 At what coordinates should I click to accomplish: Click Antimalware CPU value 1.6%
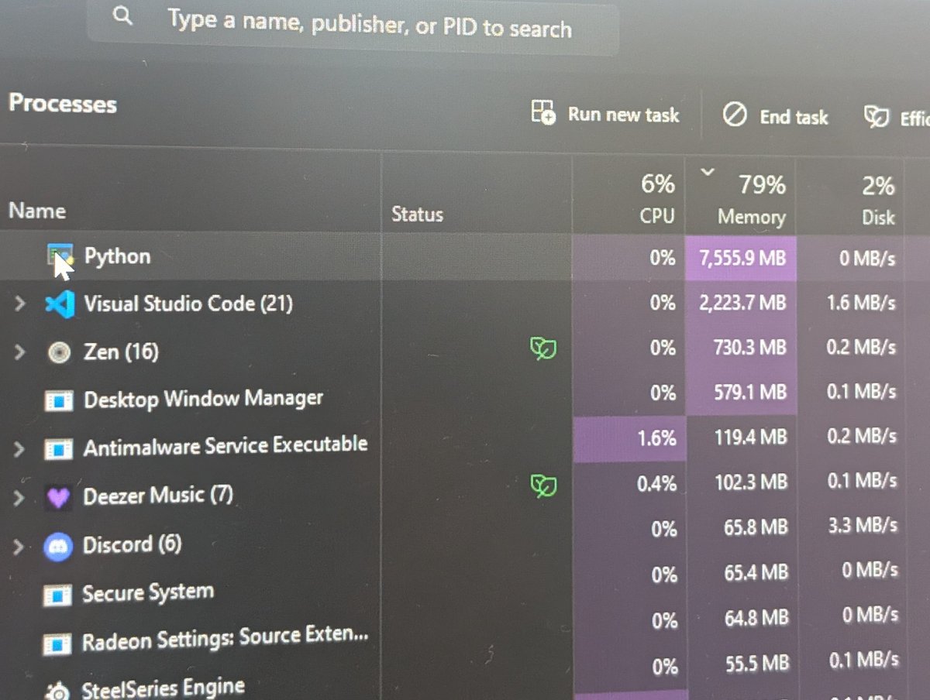656,438
